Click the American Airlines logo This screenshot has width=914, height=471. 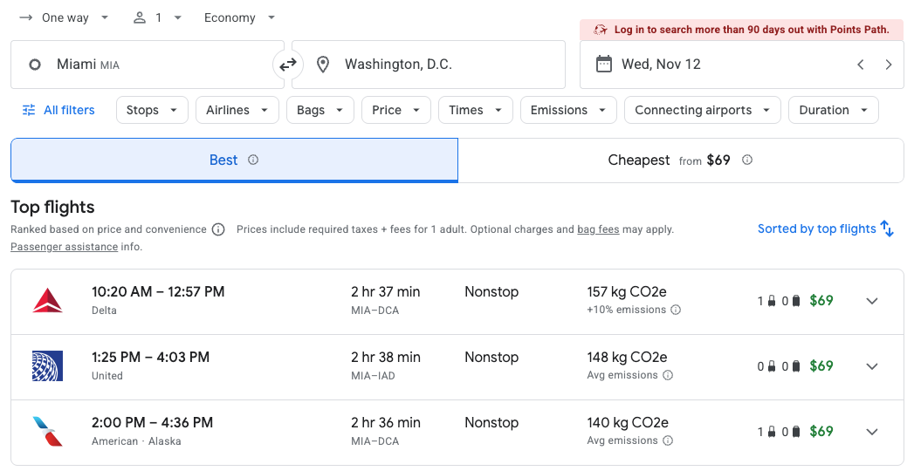47,432
